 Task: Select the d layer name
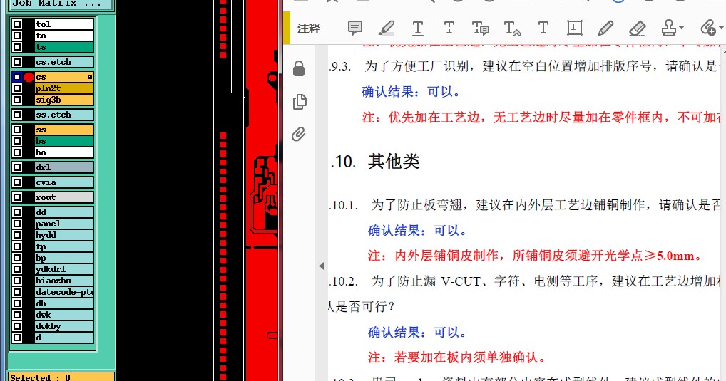64,338
